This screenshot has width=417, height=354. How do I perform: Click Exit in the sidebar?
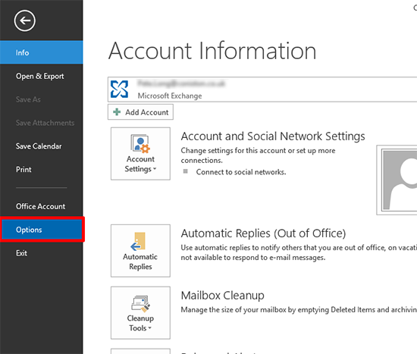[x=41, y=253]
